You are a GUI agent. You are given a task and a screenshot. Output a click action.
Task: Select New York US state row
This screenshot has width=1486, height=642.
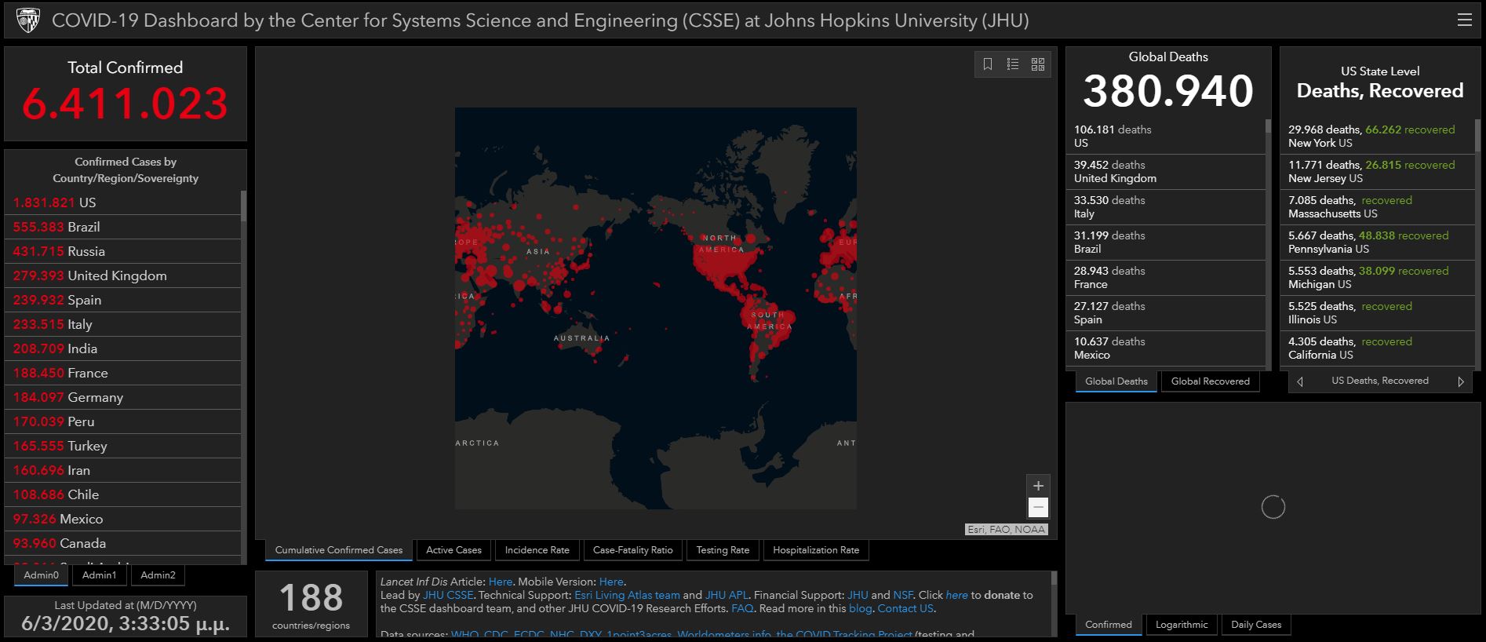coord(1378,137)
